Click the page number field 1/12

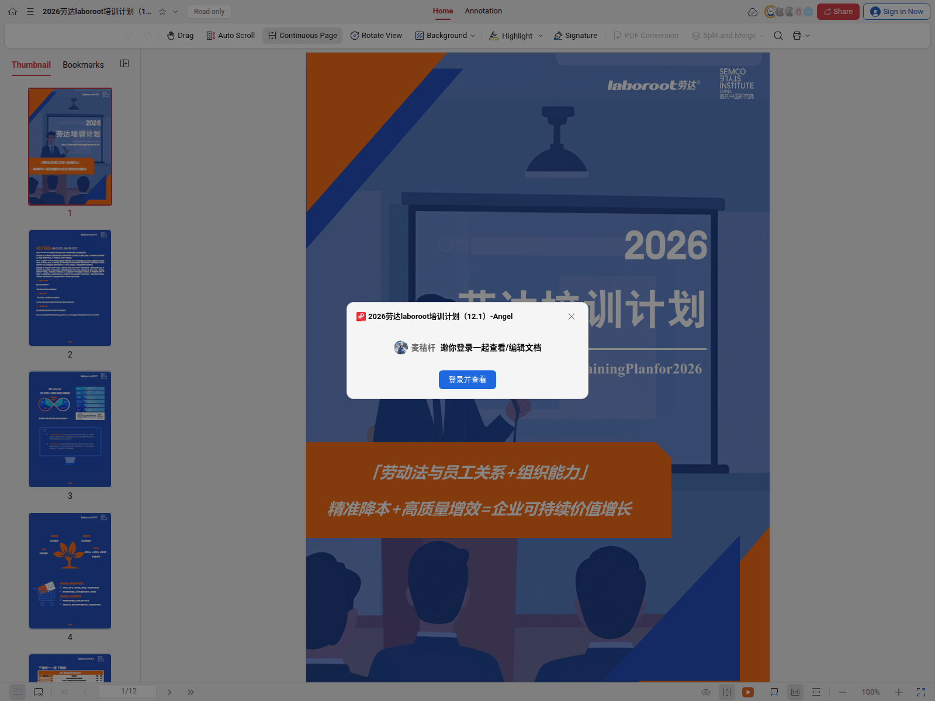click(x=128, y=691)
